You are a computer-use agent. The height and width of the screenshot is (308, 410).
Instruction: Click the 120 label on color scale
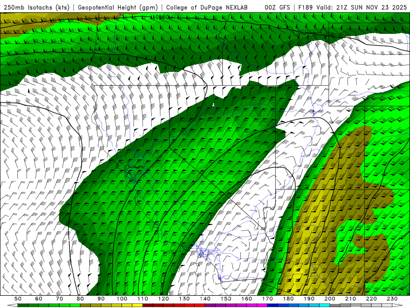163,299
